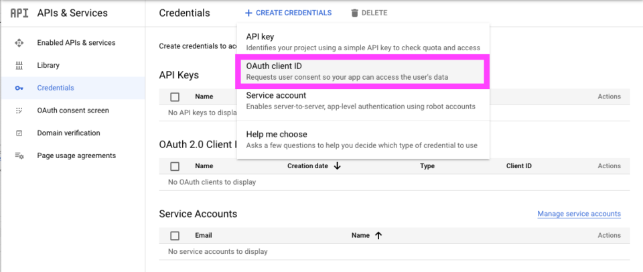Screen dimensions: 643x272
Task: Open OAuth consent screen page
Action: click(x=73, y=111)
